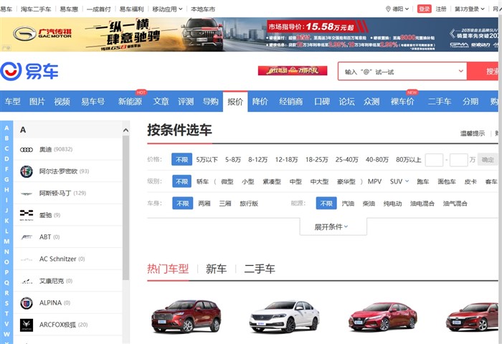Filter by 跑车 vehicle class
Viewport: 502px width, 344px height.
click(422, 181)
